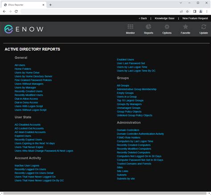Open the Home Folders report
Viewport: 211px width, 195px height.
tap(23, 69)
